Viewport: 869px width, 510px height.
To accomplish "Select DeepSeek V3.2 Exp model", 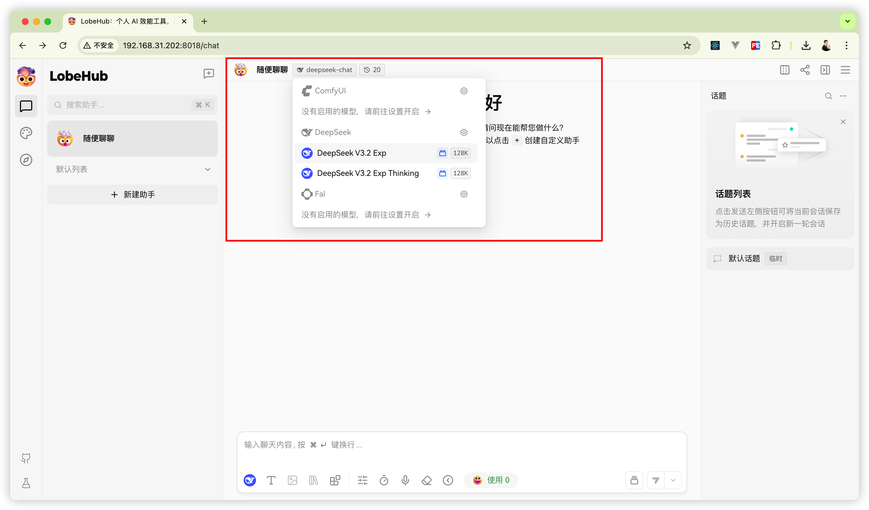I will coord(351,153).
